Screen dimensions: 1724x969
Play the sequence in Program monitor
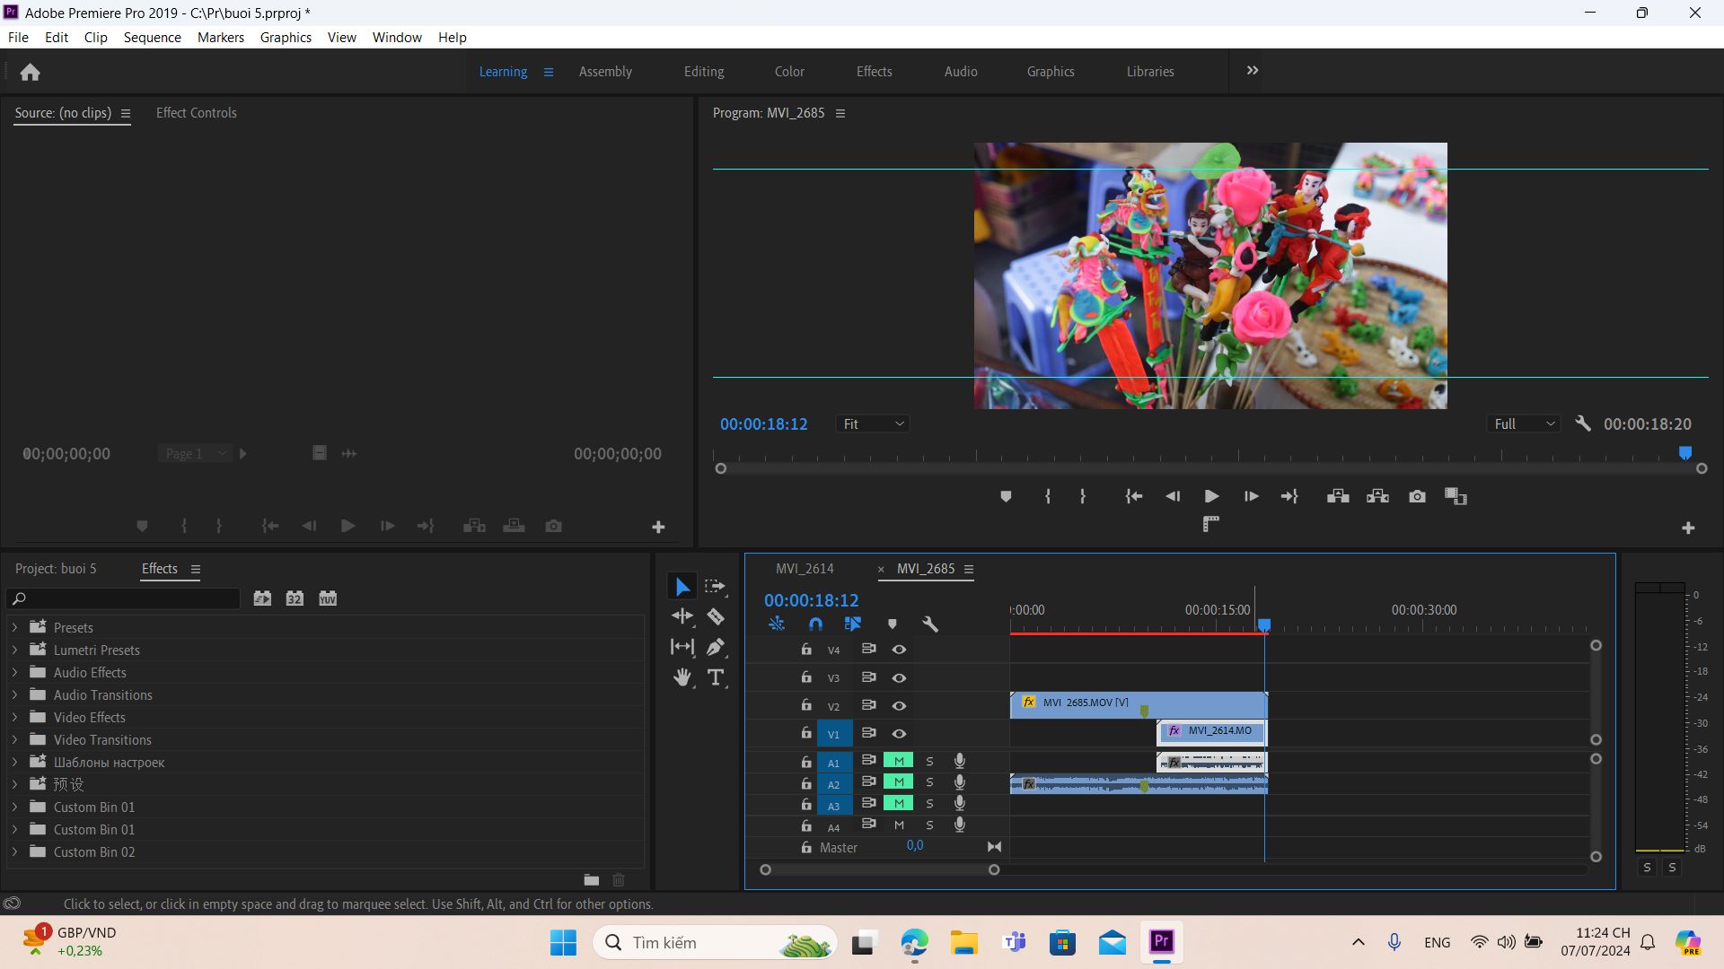[x=1211, y=496]
